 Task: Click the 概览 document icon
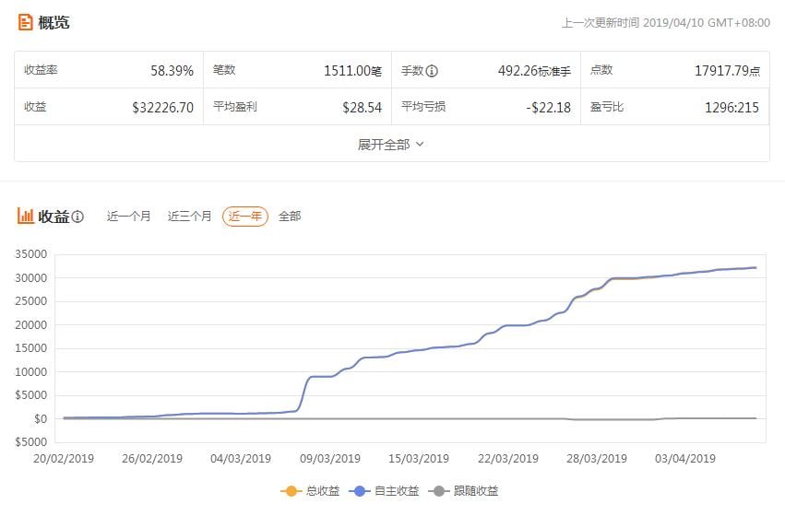(25, 22)
